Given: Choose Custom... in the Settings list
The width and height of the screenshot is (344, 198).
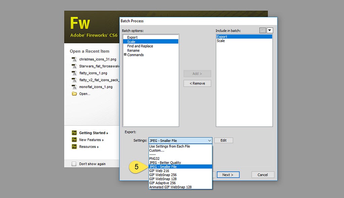Looking at the screenshot, I should [x=180, y=150].
